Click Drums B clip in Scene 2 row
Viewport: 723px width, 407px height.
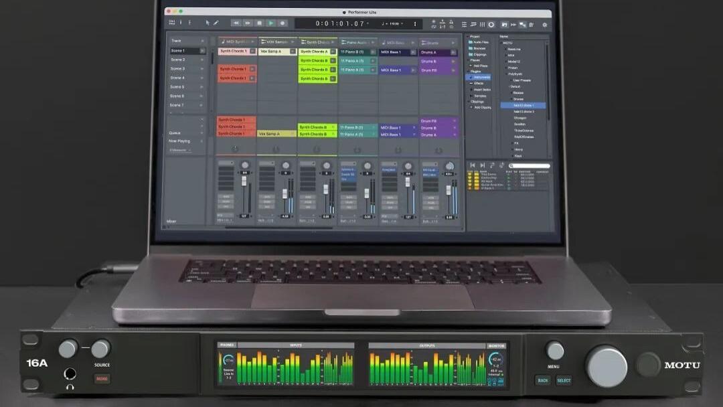click(x=438, y=62)
